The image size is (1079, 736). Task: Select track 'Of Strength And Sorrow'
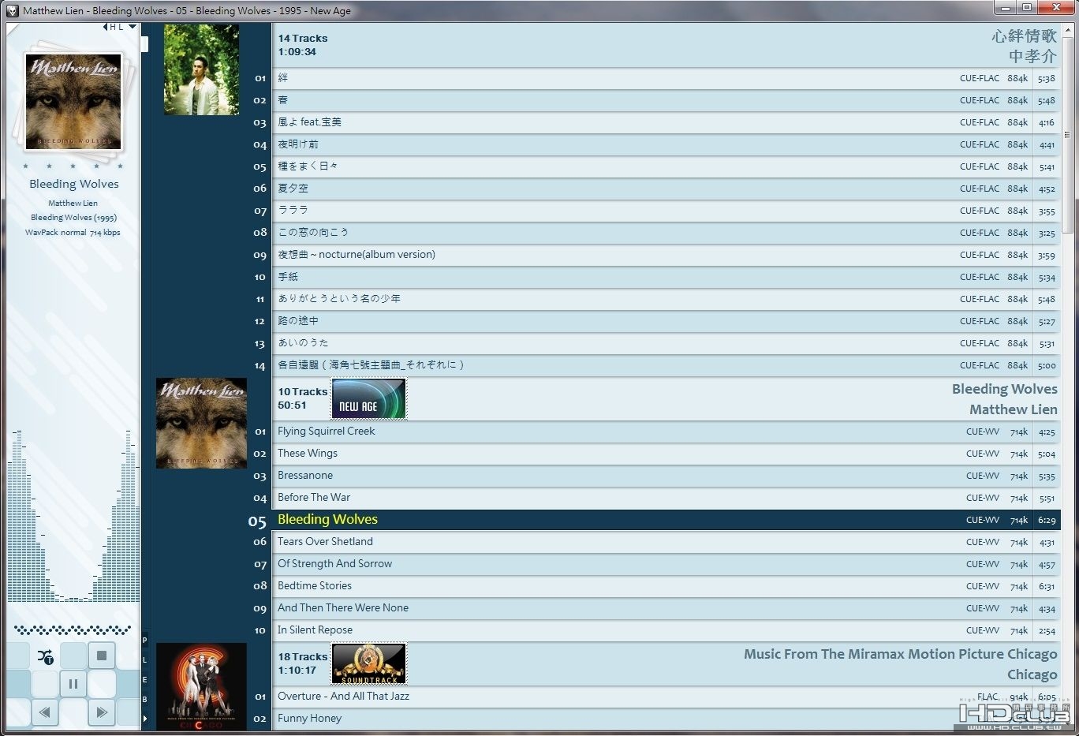[666, 564]
